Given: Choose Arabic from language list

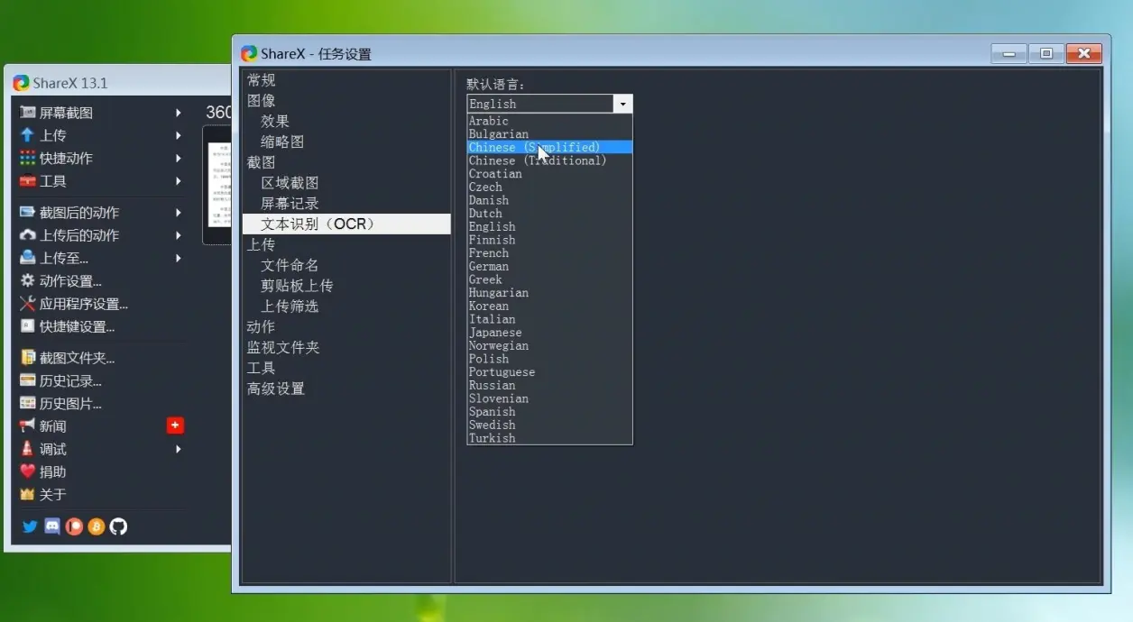Looking at the screenshot, I should [x=549, y=121].
